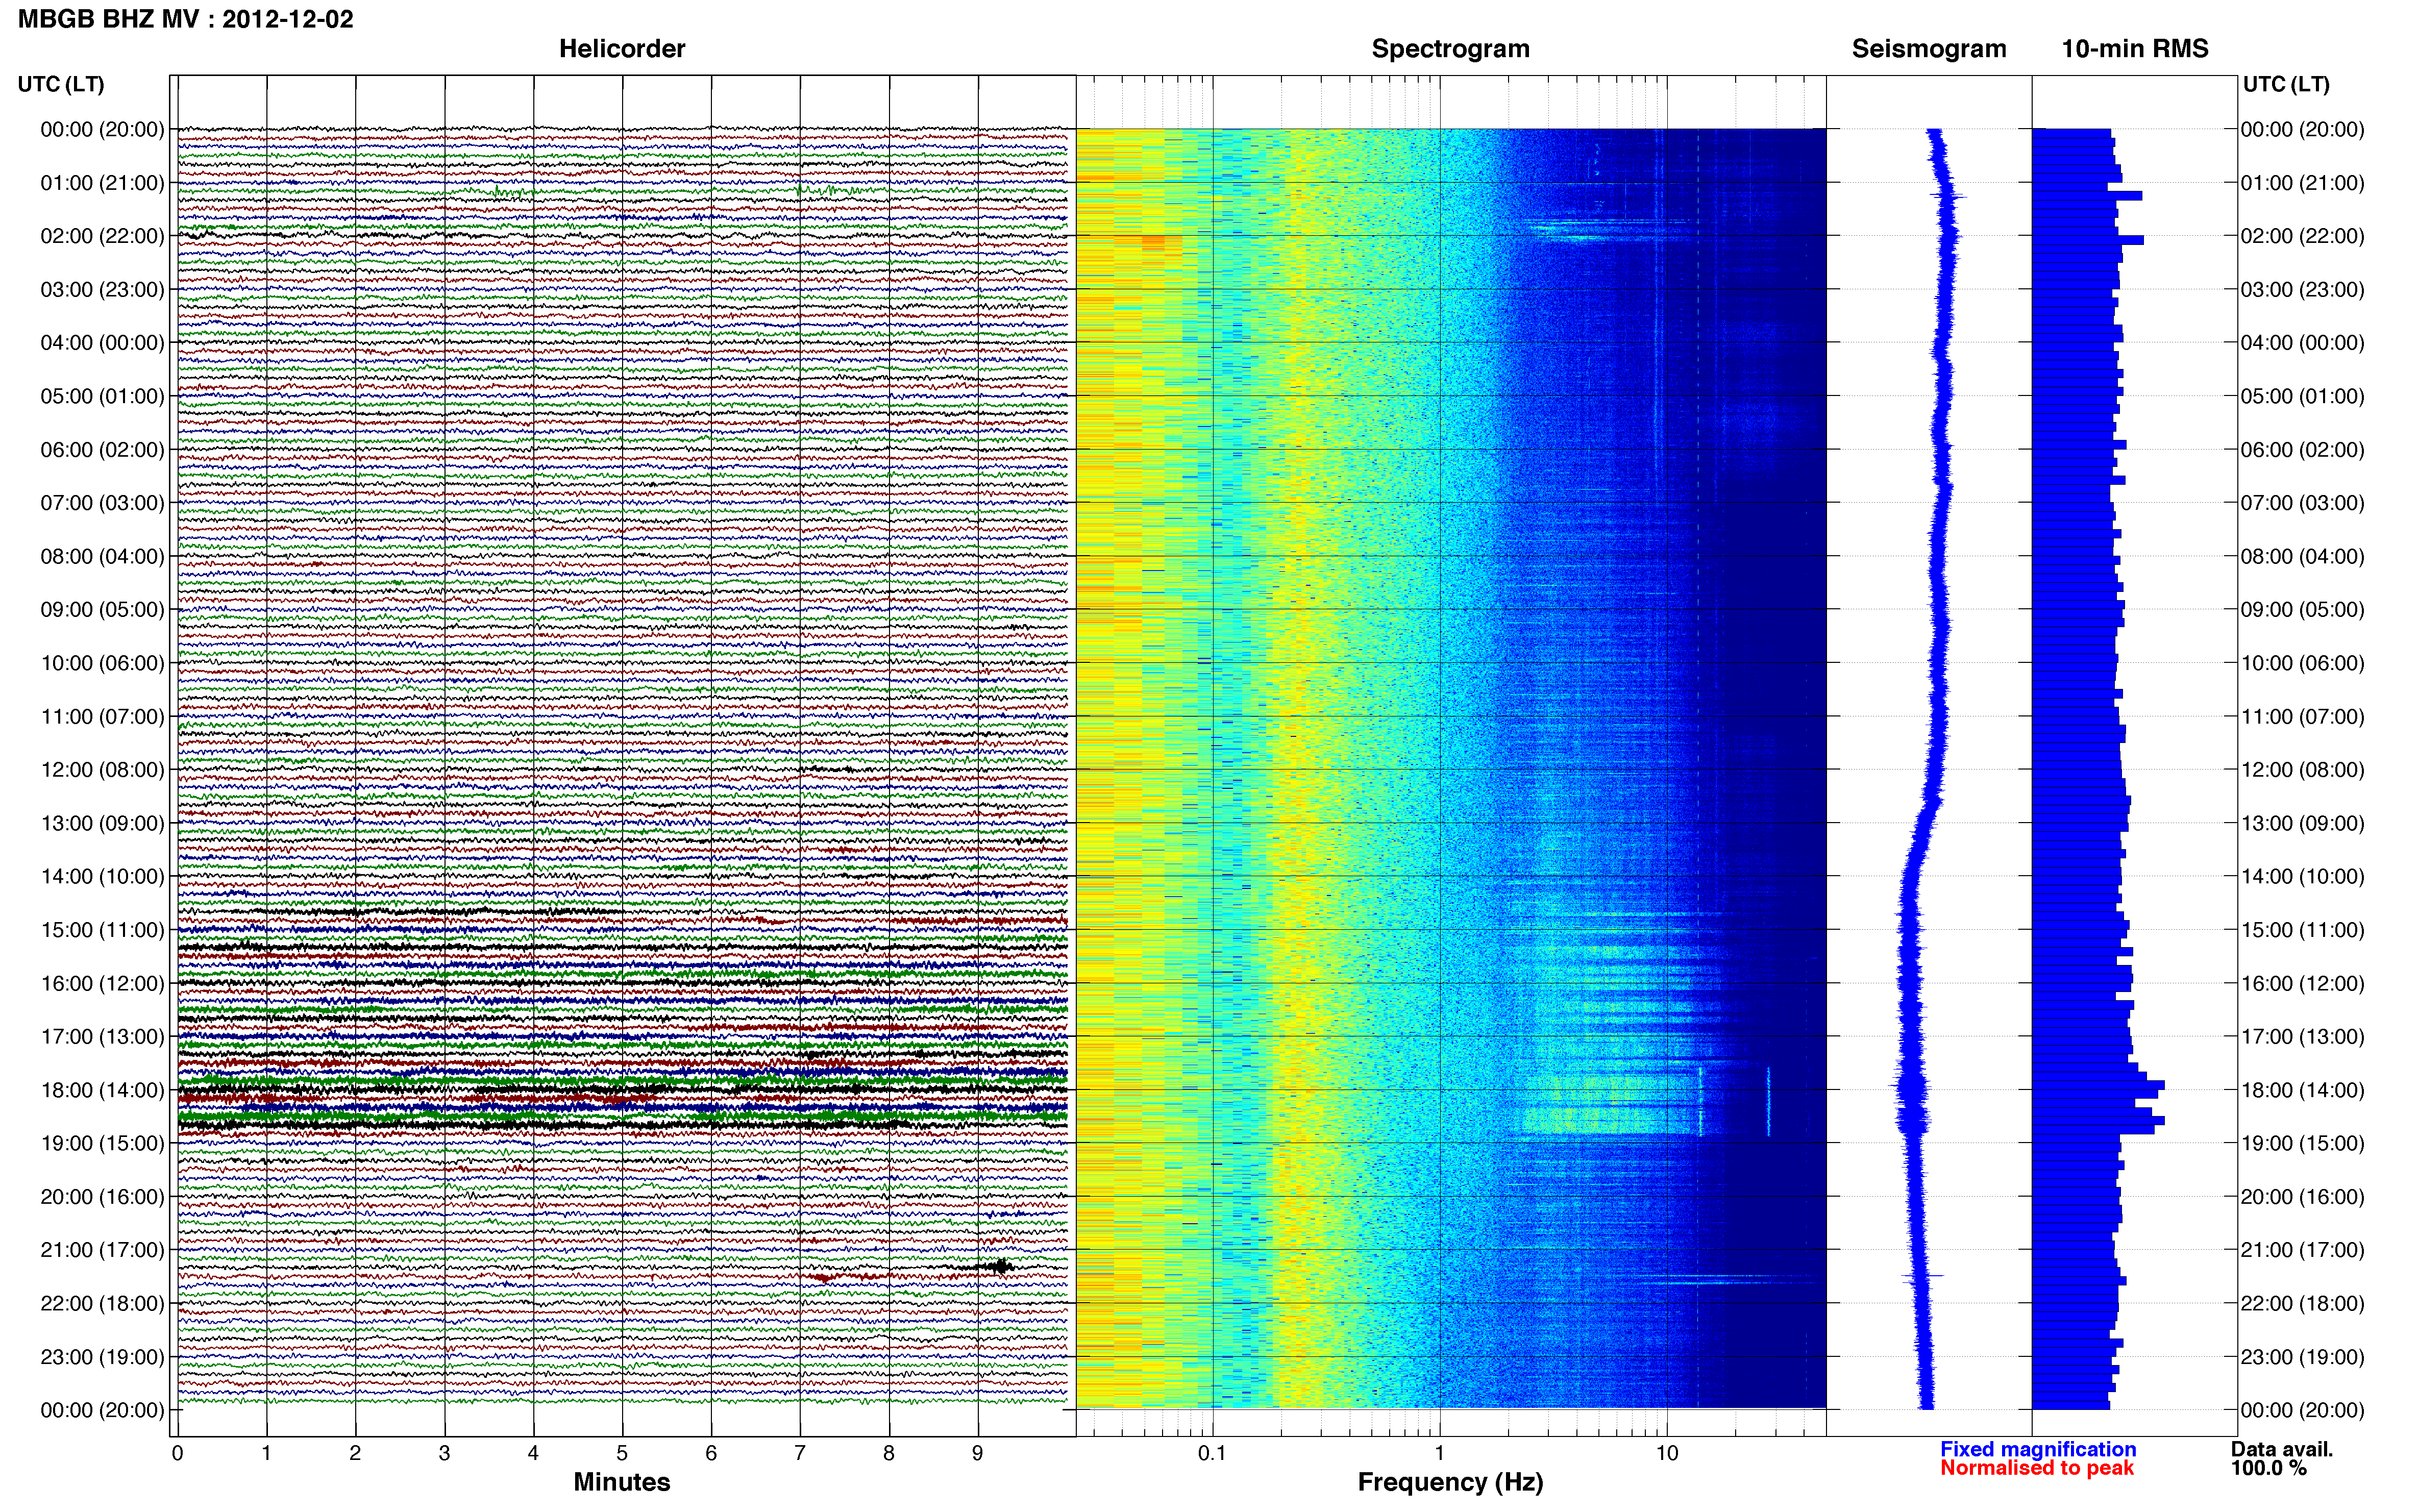Image resolution: width=2419 pixels, height=1512 pixels.
Task: Click frequency tick label '0.1'
Action: [x=1212, y=1454]
